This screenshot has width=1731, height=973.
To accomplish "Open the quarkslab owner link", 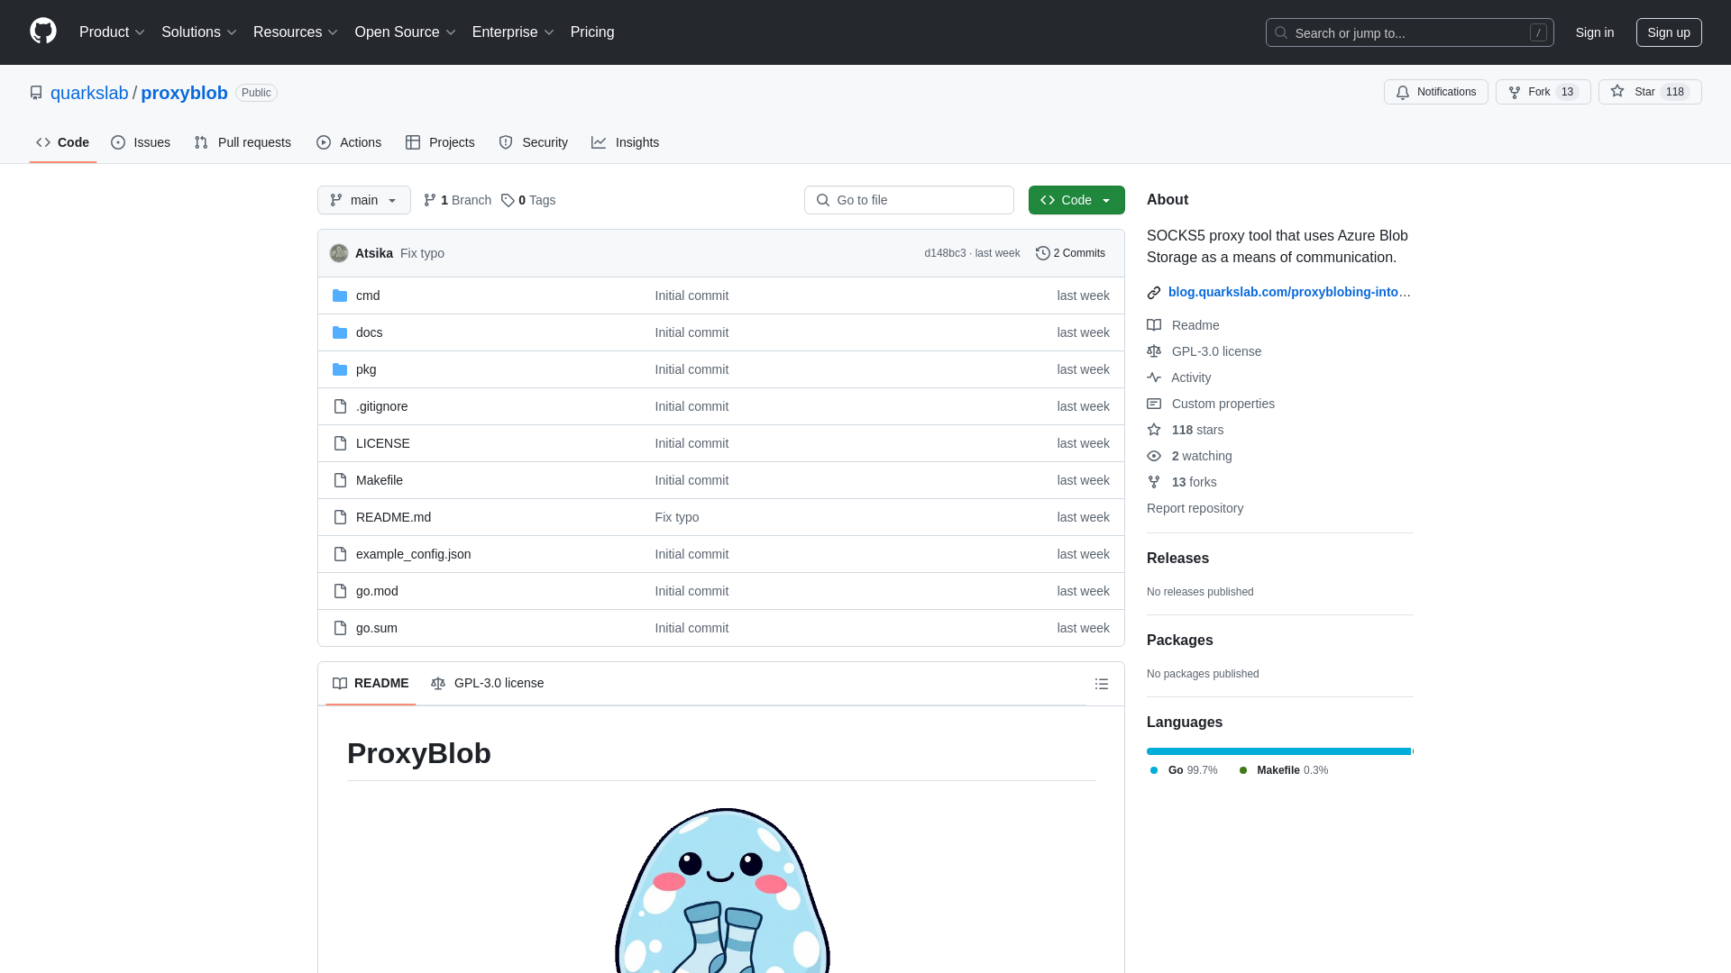I will [89, 93].
